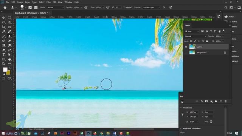Select the Hand tool

pos(9,59)
